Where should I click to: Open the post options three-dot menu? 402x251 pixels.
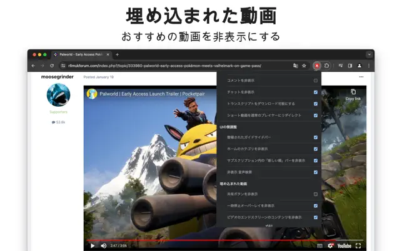point(361,77)
